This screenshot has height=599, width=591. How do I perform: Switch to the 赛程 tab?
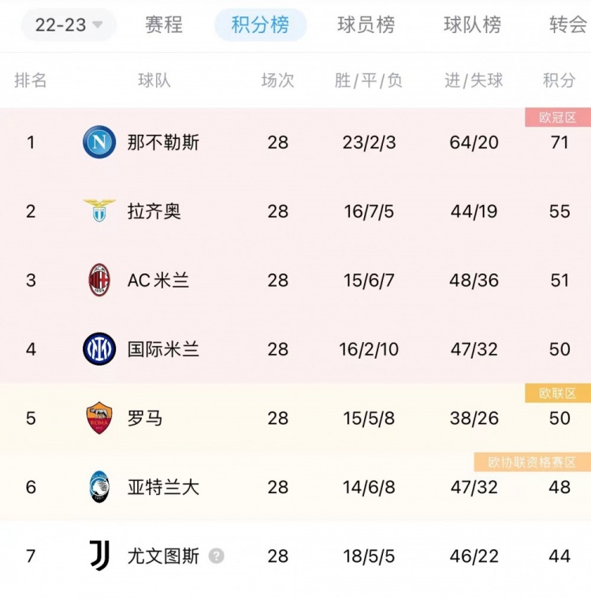click(x=164, y=25)
